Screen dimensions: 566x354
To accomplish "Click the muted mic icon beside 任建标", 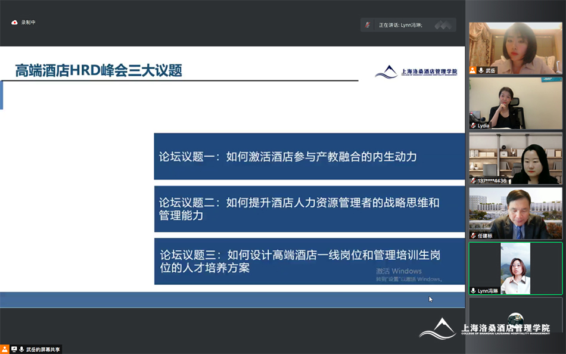I will 473,235.
